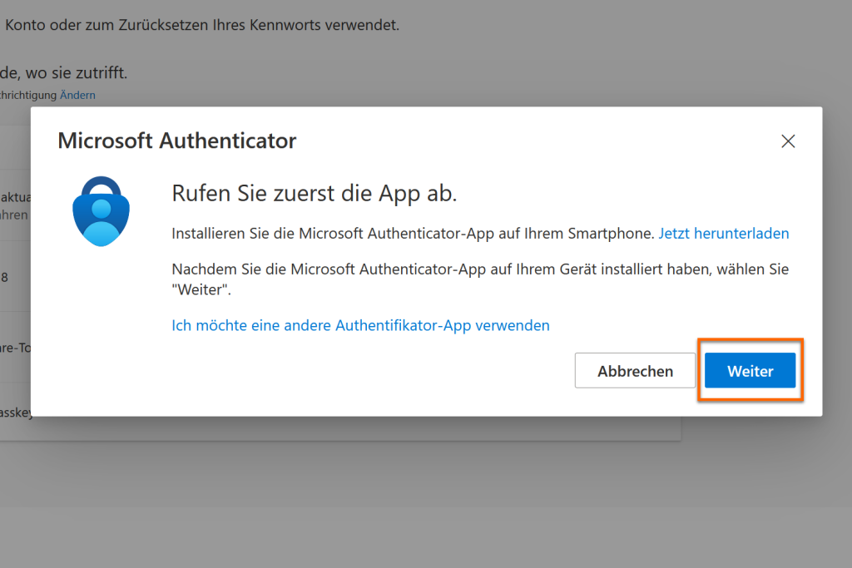852x568 pixels.
Task: Click the Microsoft Authenticator padlock icon
Action: tap(102, 212)
